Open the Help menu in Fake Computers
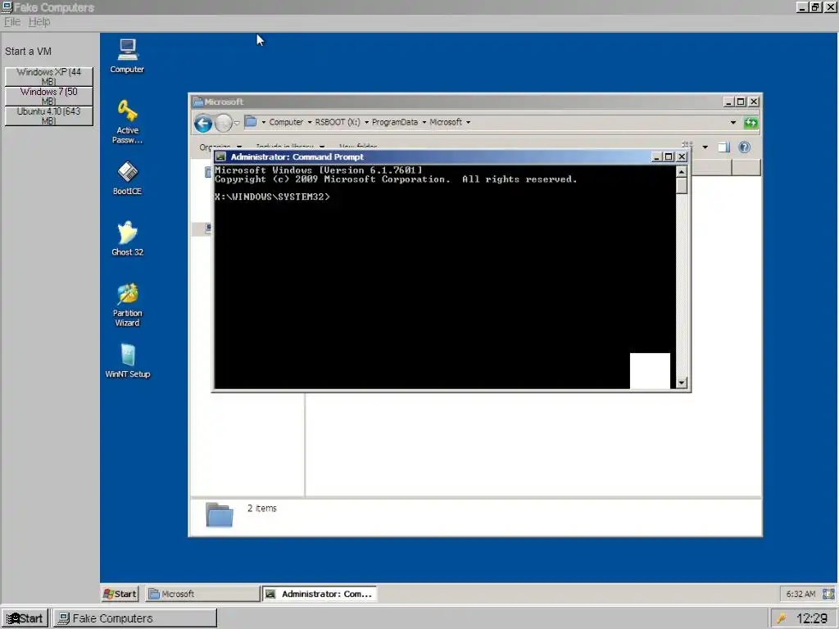 click(39, 22)
